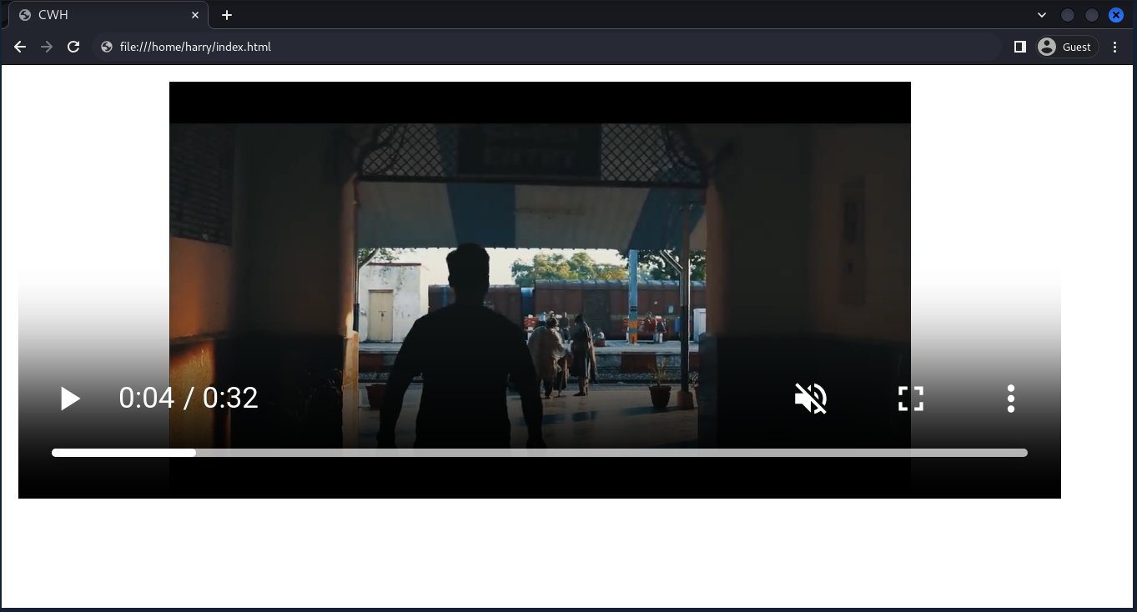Image resolution: width=1137 pixels, height=612 pixels.
Task: Go forward to next page
Action: (x=47, y=47)
